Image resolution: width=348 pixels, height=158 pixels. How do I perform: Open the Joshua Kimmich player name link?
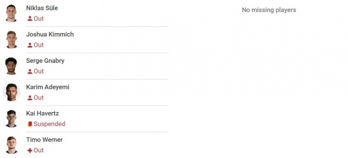[x=50, y=34]
